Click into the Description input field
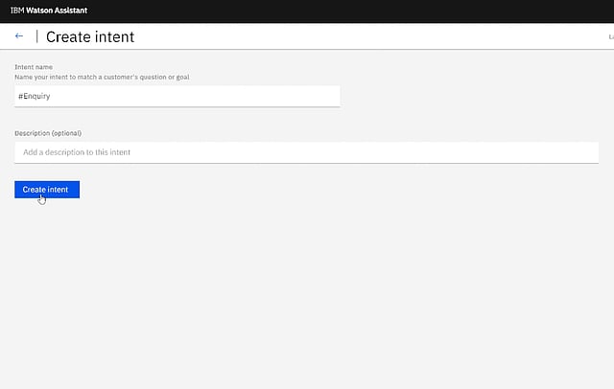614x389 pixels. [306, 152]
